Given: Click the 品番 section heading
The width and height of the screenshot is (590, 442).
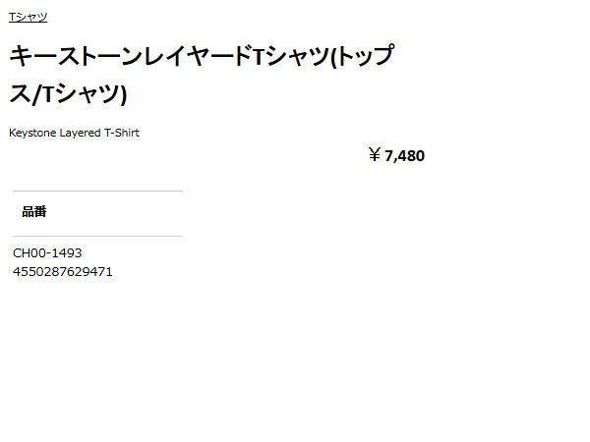Looking at the screenshot, I should tap(34, 212).
